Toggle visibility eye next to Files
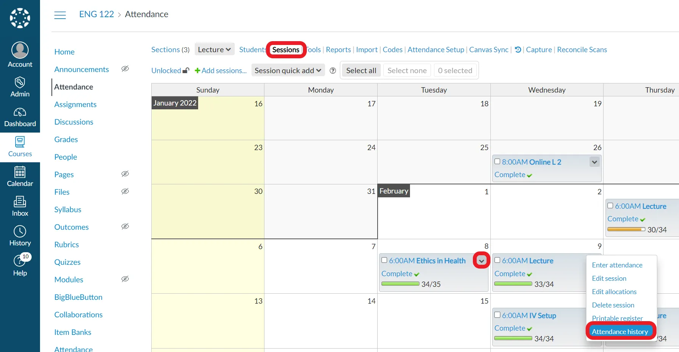The height and width of the screenshot is (352, 679). [x=125, y=192]
